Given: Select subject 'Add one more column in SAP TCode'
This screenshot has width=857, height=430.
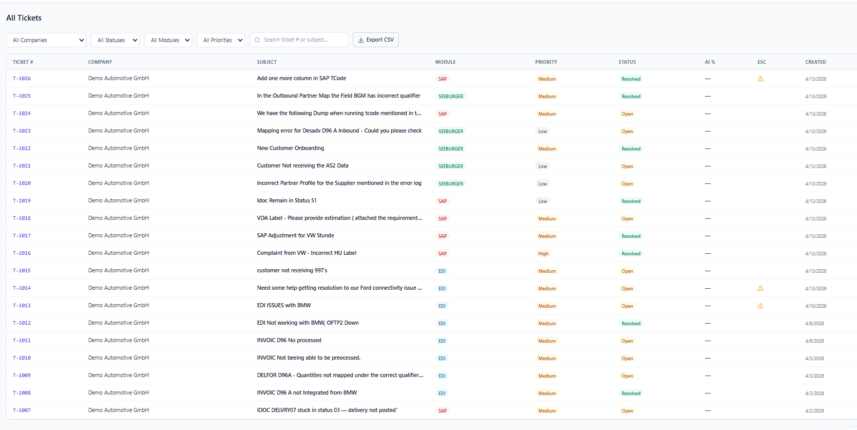Looking at the screenshot, I should [x=301, y=78].
